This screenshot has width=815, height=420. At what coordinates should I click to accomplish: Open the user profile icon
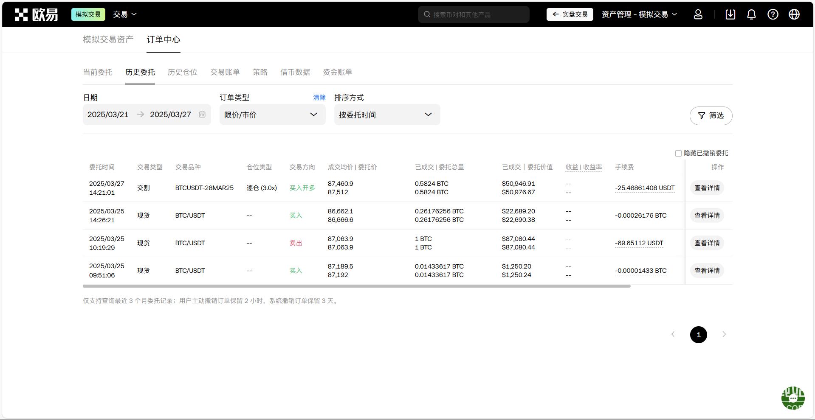pyautogui.click(x=698, y=14)
